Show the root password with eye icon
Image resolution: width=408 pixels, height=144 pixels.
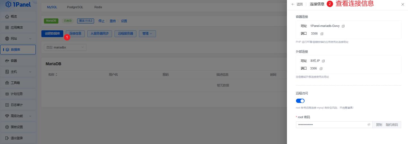click(x=369, y=125)
